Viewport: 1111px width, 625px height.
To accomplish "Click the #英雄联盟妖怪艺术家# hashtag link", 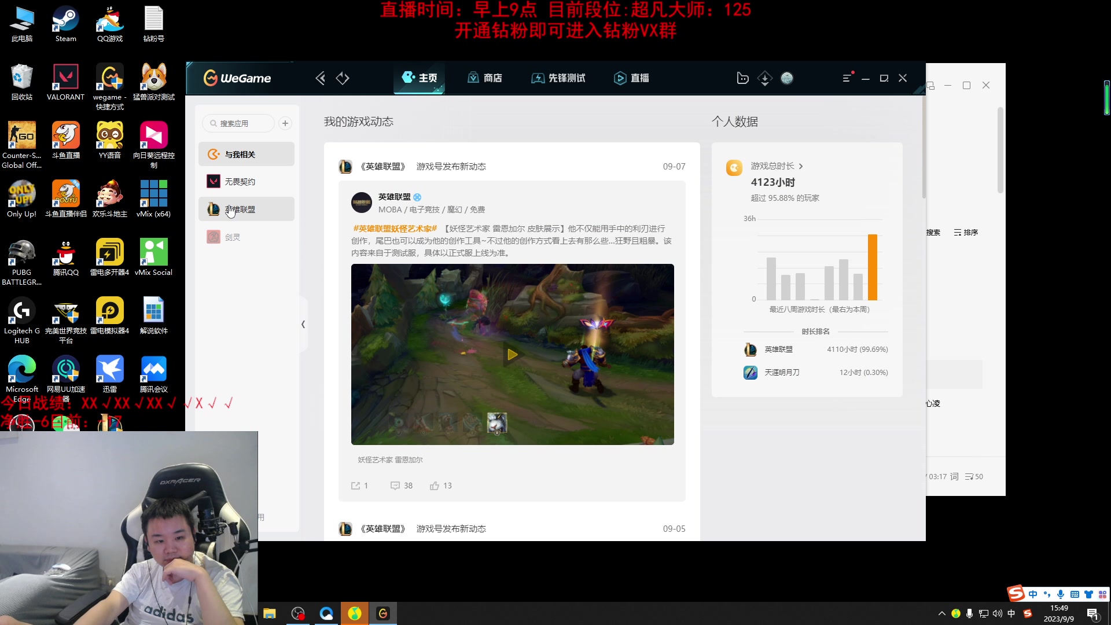I will click(395, 229).
